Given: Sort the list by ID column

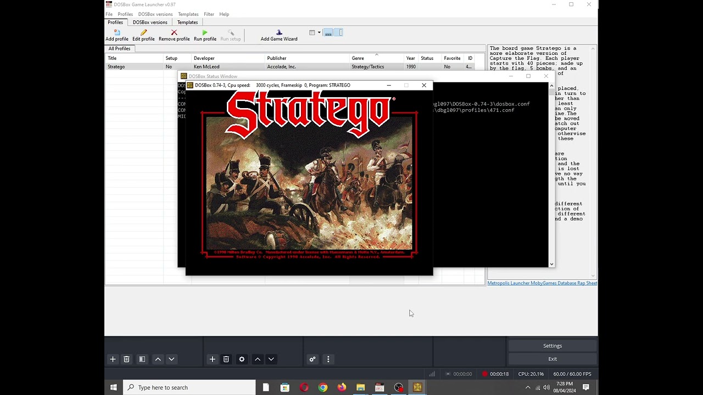Looking at the screenshot, I should [x=470, y=58].
